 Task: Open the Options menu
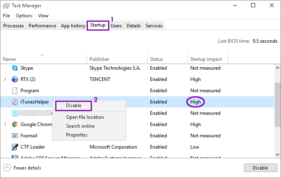(24, 16)
